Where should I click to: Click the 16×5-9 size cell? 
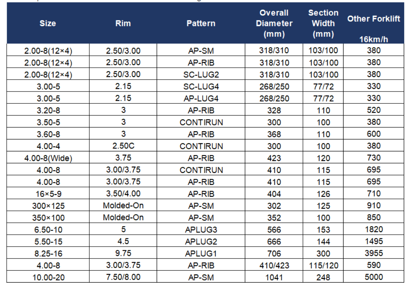pos(48,194)
